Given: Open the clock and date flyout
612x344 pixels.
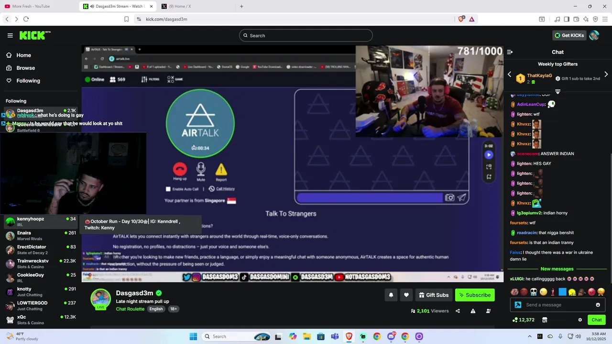Looking at the screenshot, I should 595,336.
